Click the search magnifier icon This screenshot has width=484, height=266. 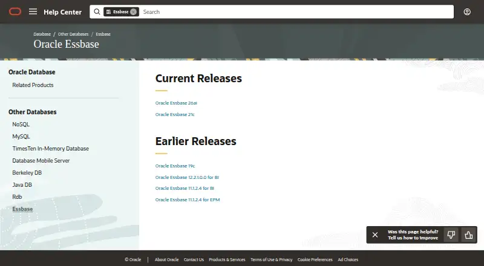click(97, 11)
